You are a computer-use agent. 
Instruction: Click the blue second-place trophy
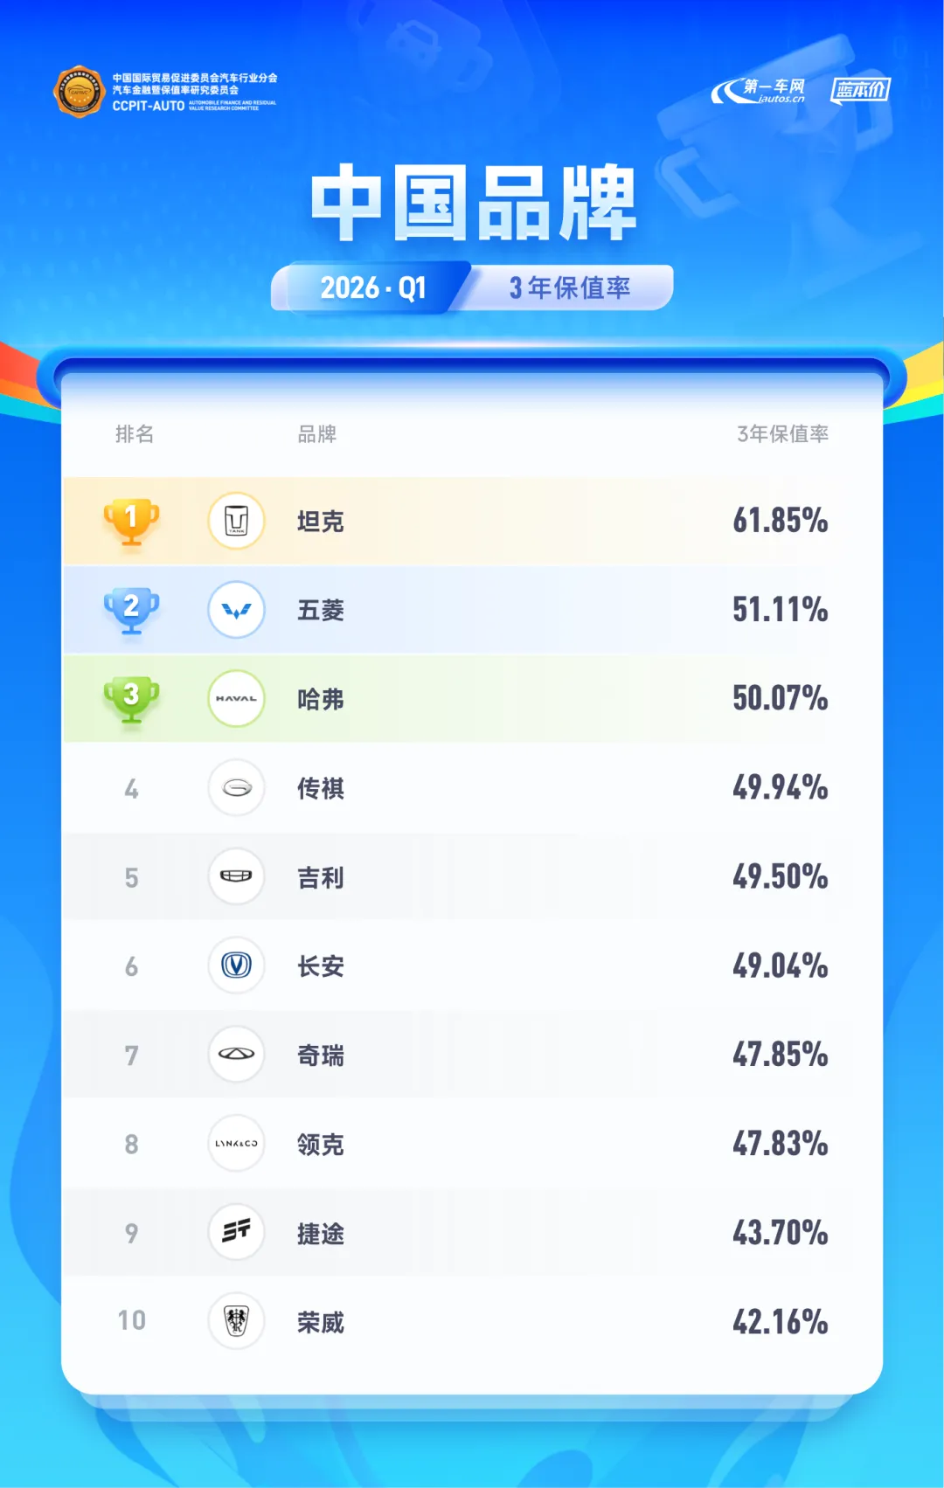pos(131,610)
